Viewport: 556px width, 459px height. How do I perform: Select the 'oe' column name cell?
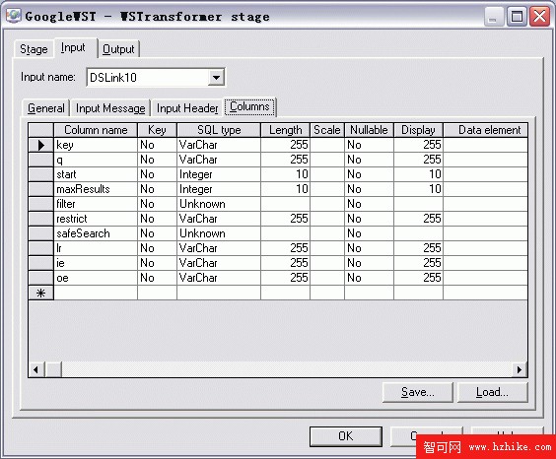96,278
